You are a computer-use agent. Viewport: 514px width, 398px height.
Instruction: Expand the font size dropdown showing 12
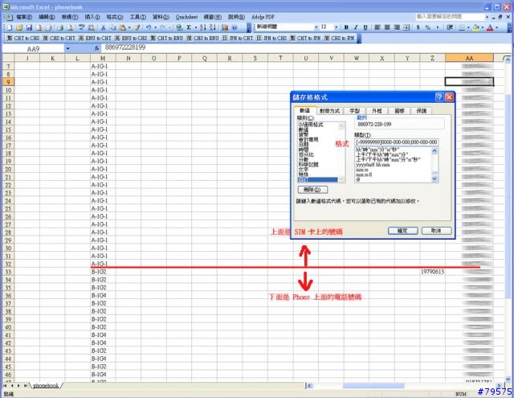tap(335, 27)
